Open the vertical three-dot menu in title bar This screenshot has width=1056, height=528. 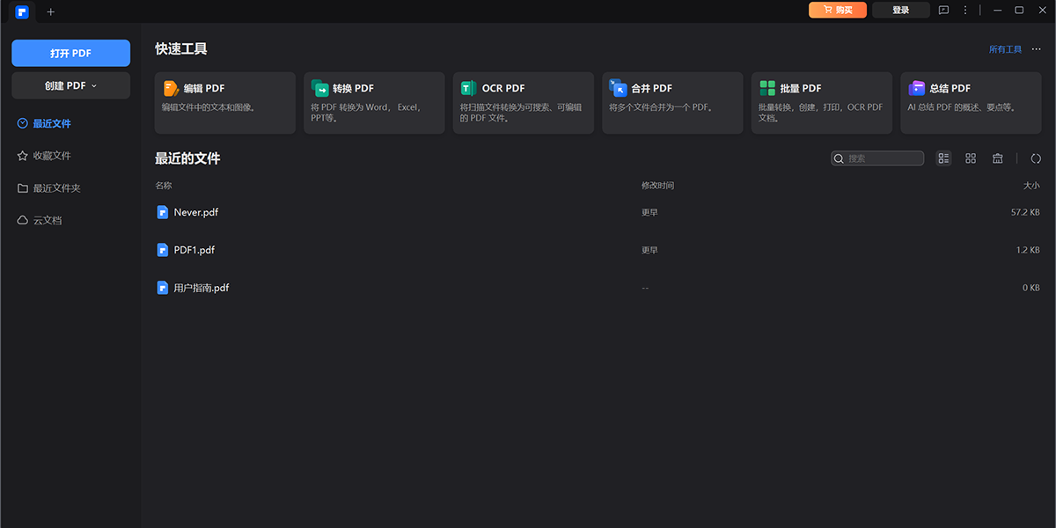point(965,11)
